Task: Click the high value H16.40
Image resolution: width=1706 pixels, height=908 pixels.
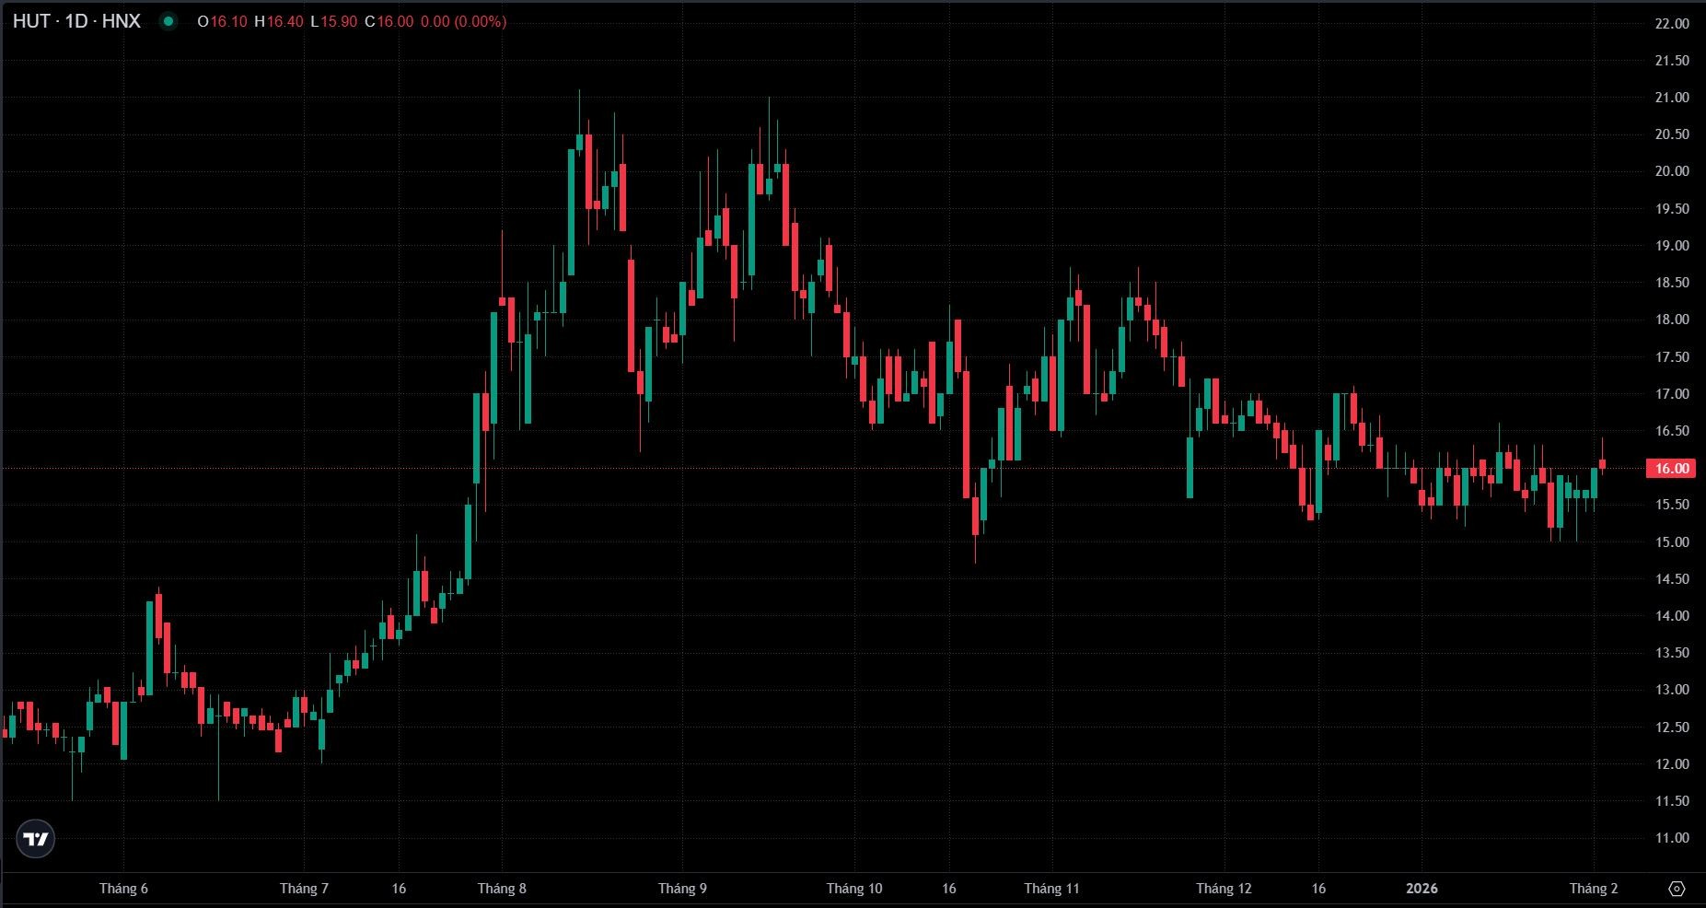Action: [278, 21]
